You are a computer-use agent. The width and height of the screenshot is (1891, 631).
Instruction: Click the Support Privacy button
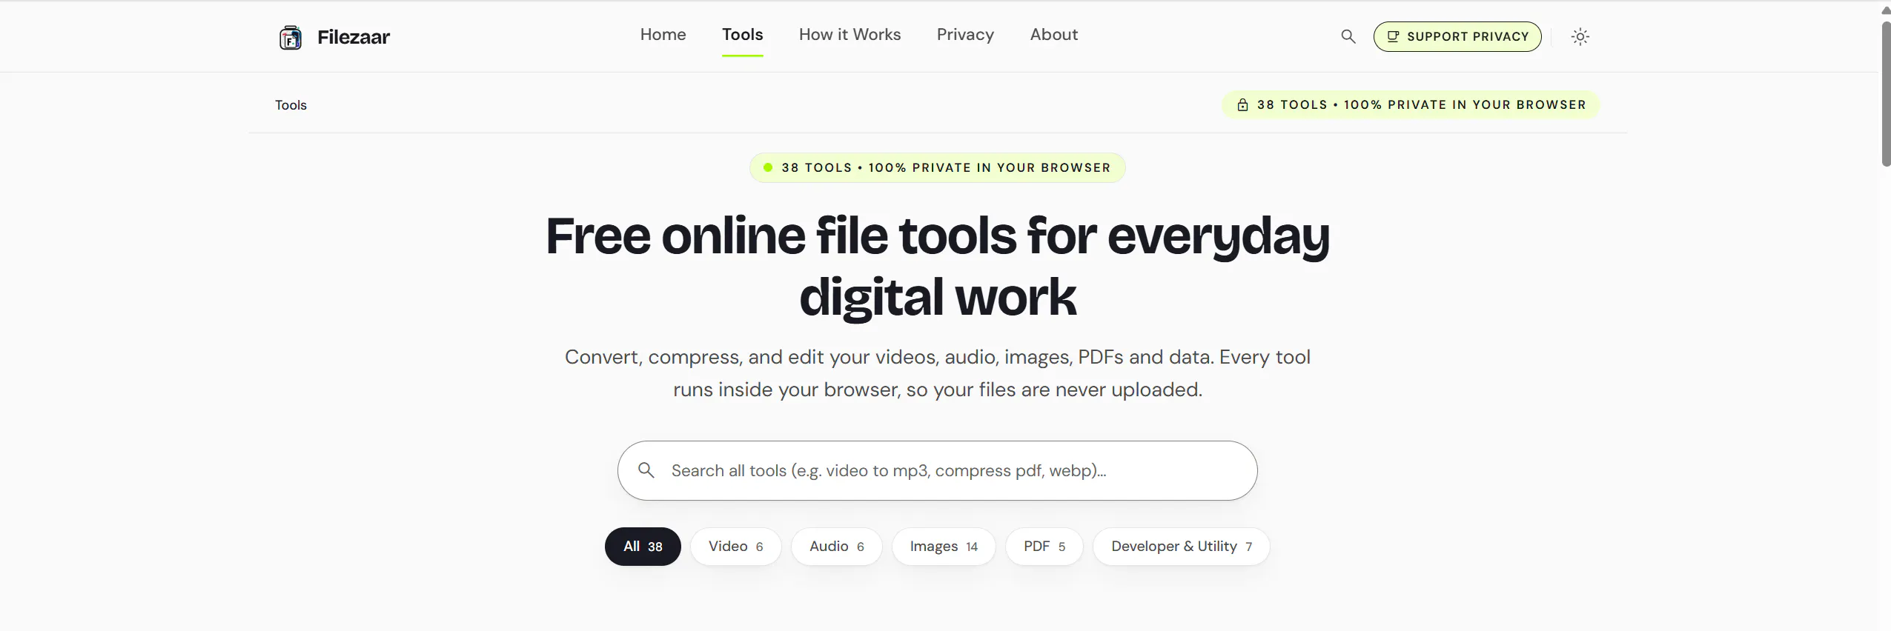point(1457,36)
